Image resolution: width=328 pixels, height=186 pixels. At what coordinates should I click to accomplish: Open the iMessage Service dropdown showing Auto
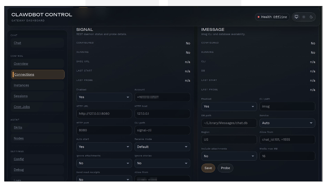pyautogui.click(x=287, y=123)
